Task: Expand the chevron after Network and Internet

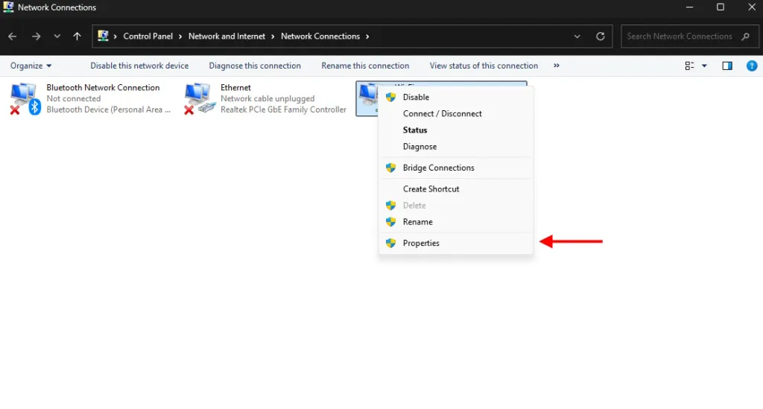Action: 273,37
